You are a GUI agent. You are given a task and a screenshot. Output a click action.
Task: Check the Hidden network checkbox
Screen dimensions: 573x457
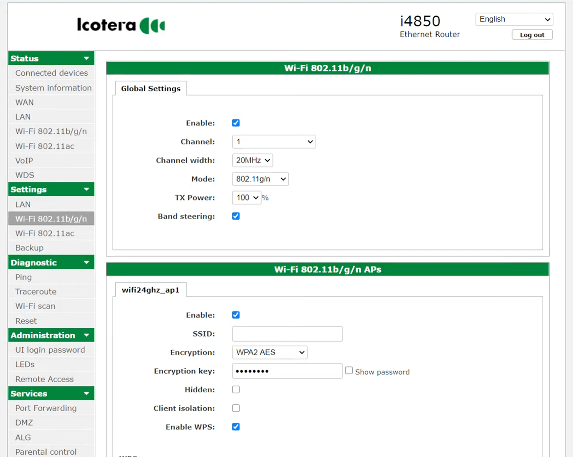(x=236, y=390)
